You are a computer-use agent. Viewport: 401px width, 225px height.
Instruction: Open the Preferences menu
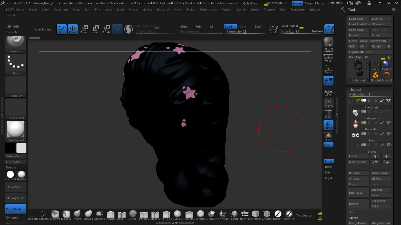tap(208, 9)
